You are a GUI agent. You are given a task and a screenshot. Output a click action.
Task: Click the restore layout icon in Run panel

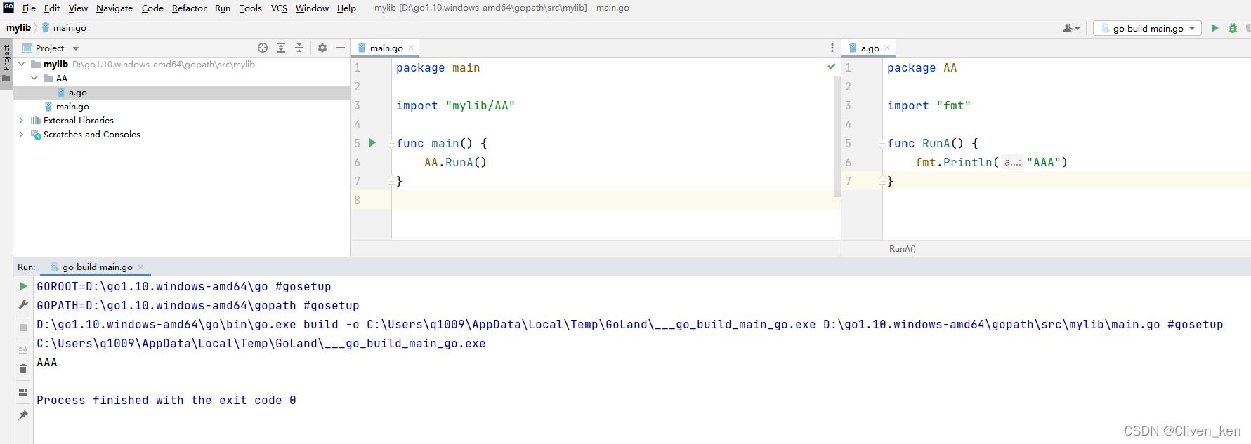(x=23, y=392)
